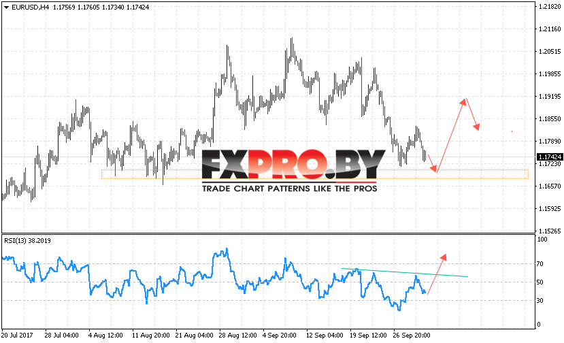564x343 pixels.
Task: Click the RSI level 30 label
Action: (540, 301)
